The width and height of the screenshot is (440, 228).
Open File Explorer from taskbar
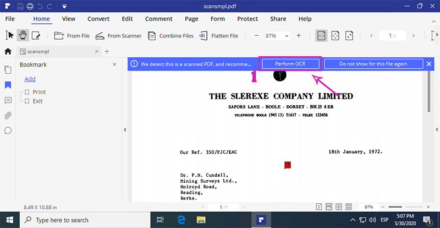tap(201, 220)
